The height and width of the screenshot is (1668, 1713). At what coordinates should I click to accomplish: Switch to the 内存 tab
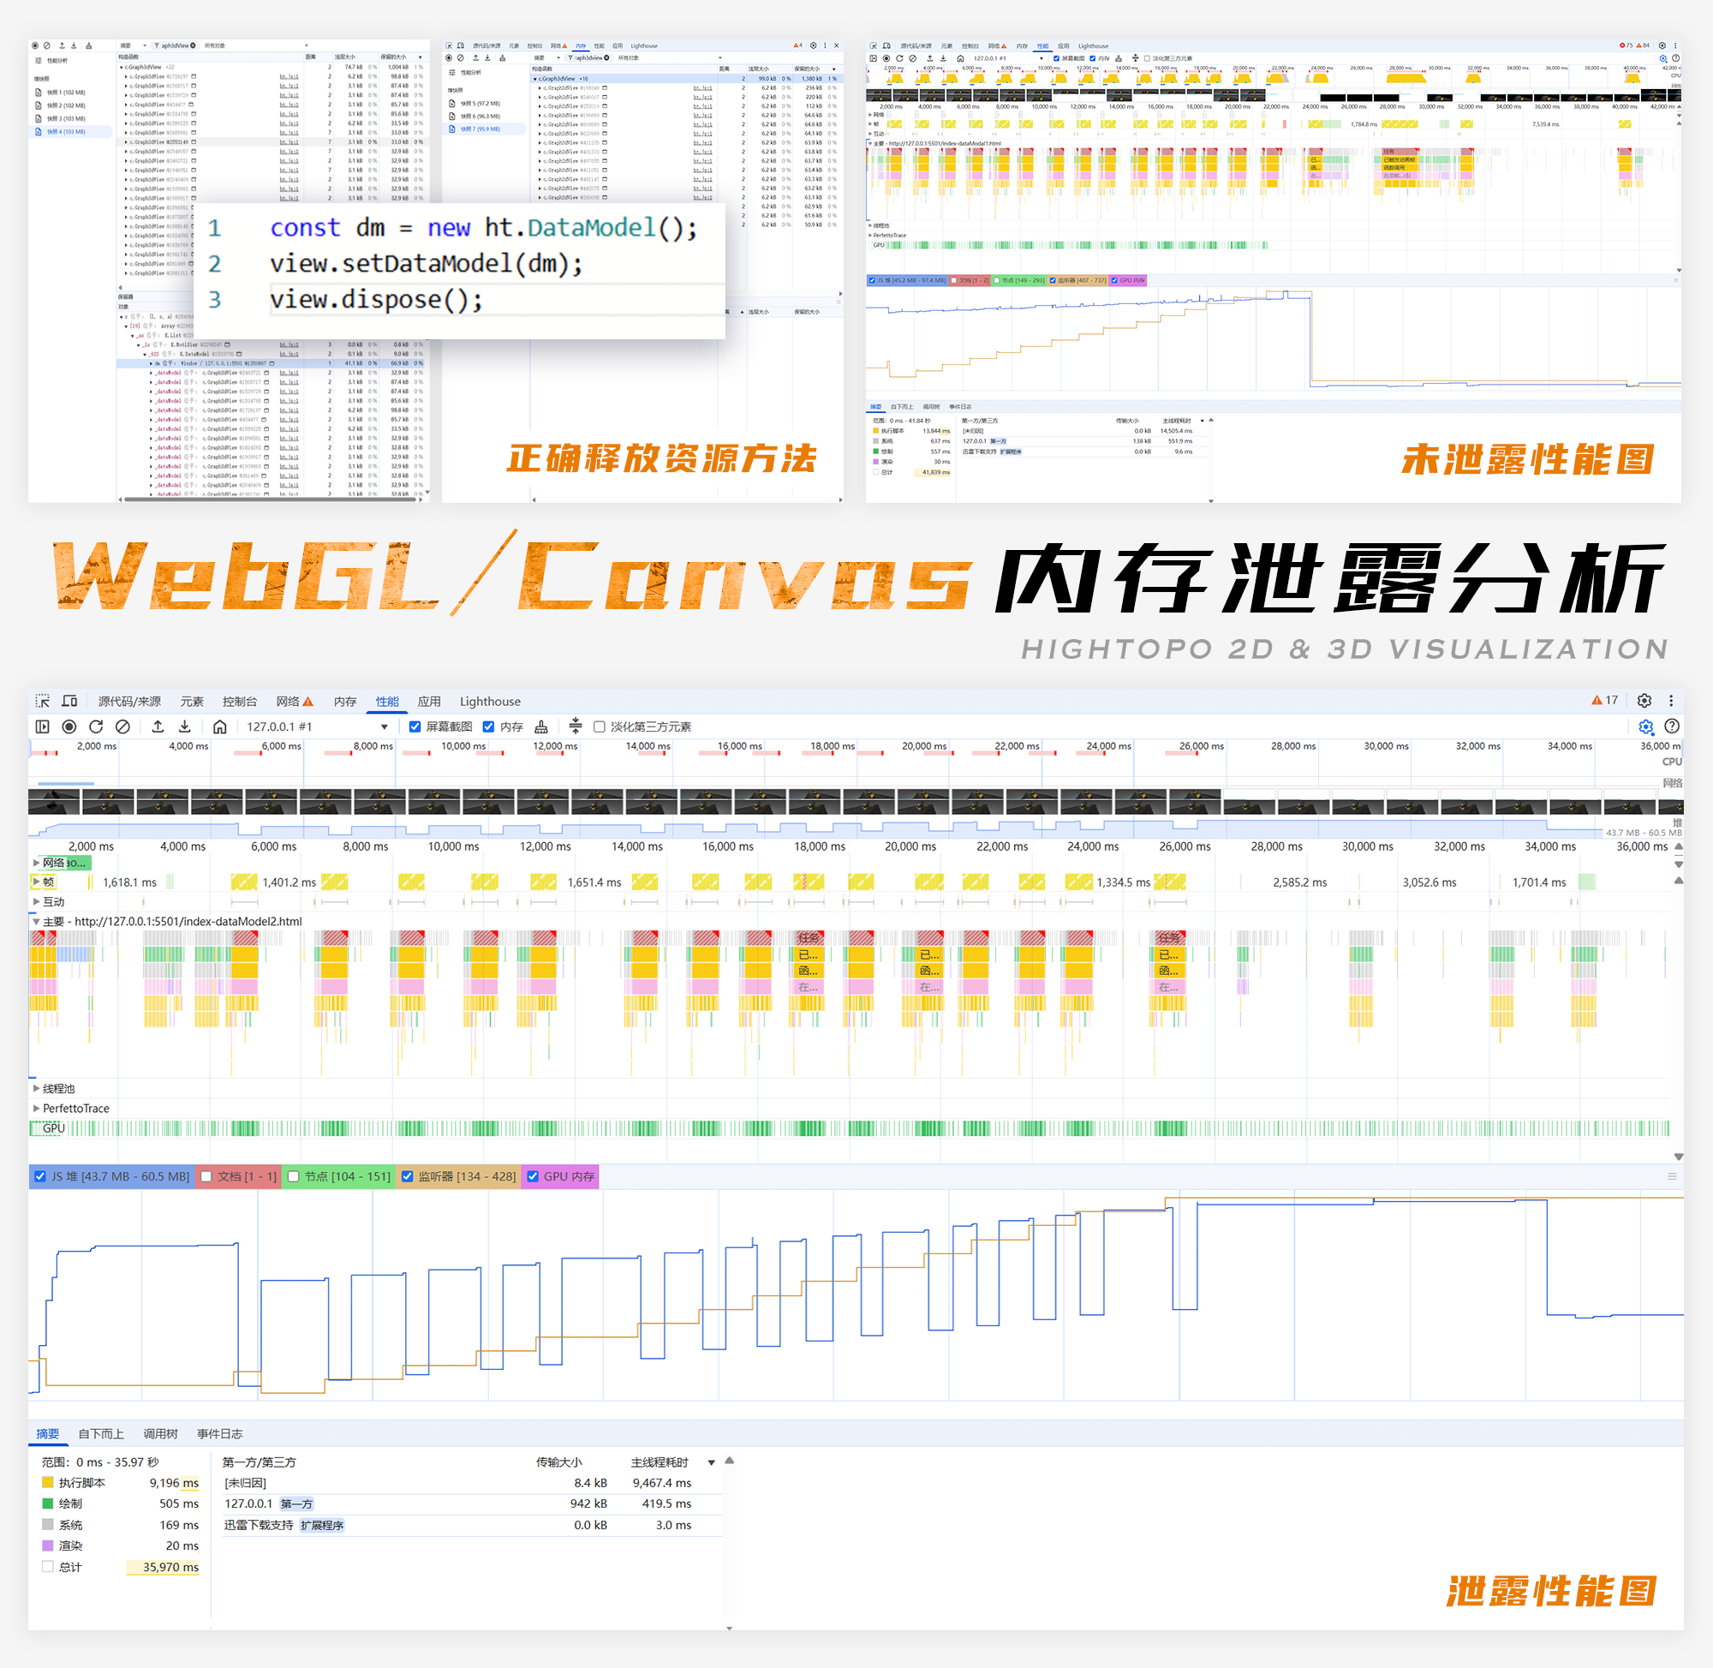[x=344, y=701]
